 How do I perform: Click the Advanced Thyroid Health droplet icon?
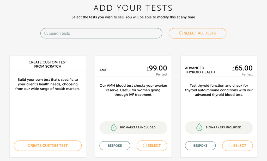point(199,127)
